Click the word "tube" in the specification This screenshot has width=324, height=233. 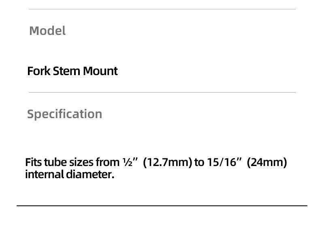[x=53, y=163]
